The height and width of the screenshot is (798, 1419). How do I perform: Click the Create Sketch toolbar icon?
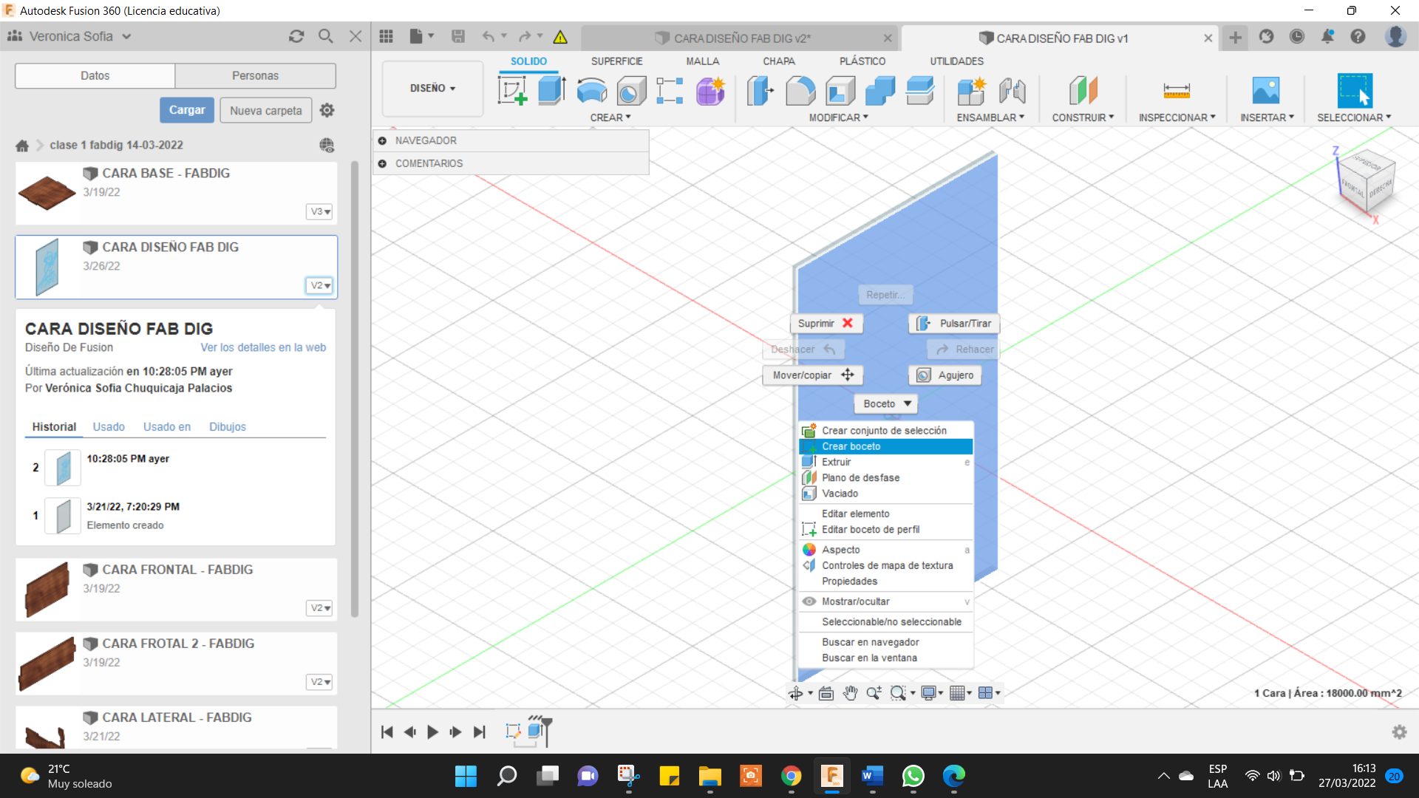(x=512, y=91)
